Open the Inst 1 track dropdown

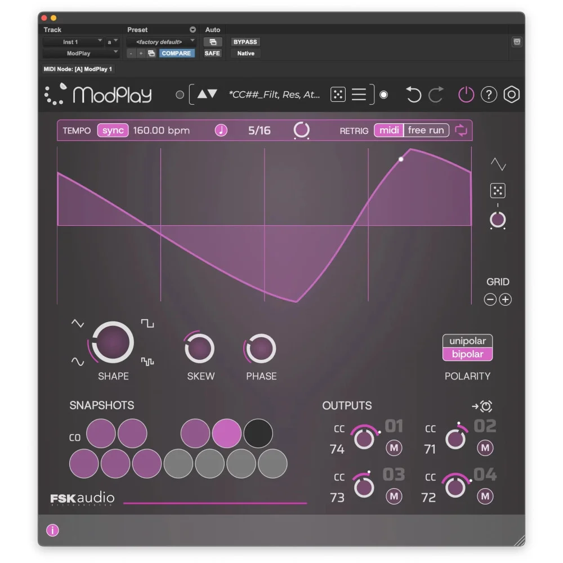click(x=73, y=42)
